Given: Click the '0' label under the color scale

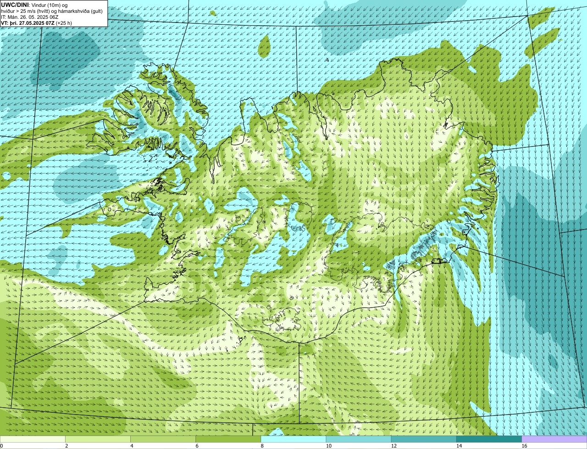Looking at the screenshot, I should coord(2,446).
